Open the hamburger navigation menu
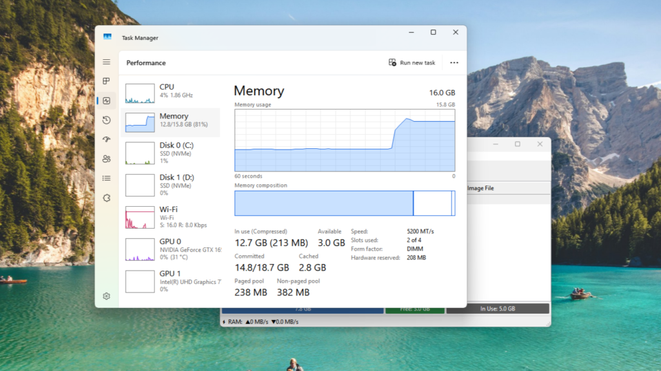This screenshot has width=661, height=371. point(107,62)
